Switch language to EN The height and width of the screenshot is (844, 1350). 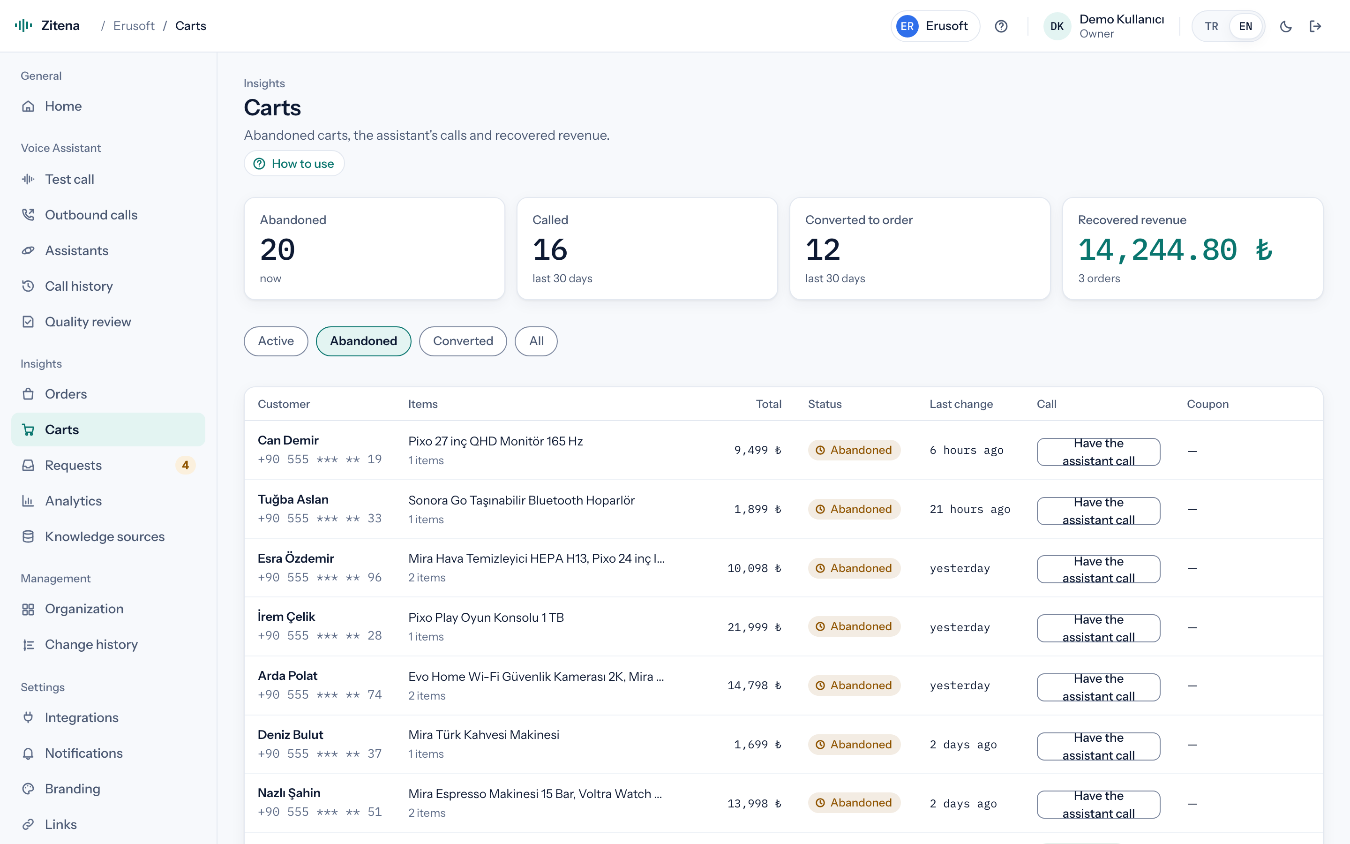pos(1245,26)
